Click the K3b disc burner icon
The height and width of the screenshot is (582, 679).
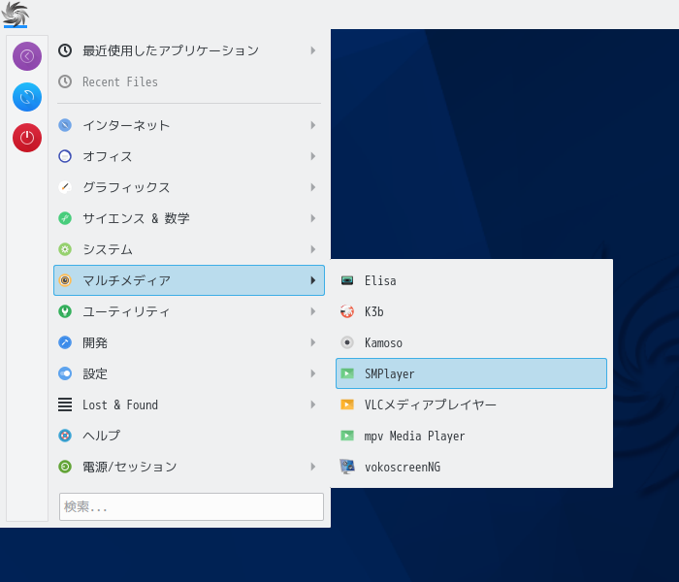coord(347,311)
